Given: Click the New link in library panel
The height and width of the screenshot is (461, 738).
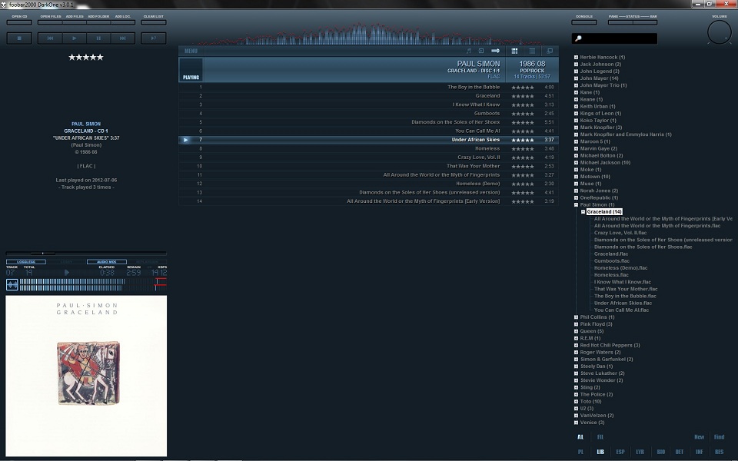Looking at the screenshot, I should click(x=699, y=437).
